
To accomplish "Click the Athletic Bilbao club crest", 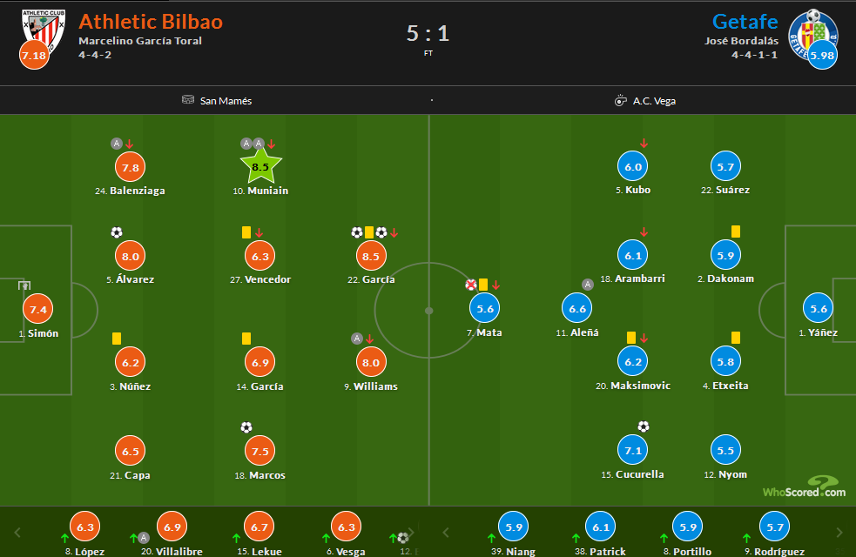I will tap(43, 31).
